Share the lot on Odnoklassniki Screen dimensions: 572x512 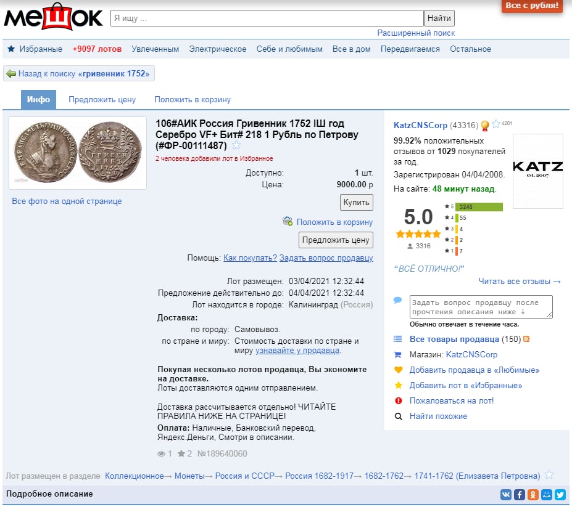pyautogui.click(x=533, y=494)
